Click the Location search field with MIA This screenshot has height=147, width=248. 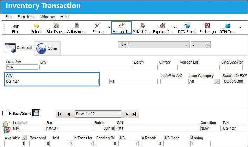22,67
